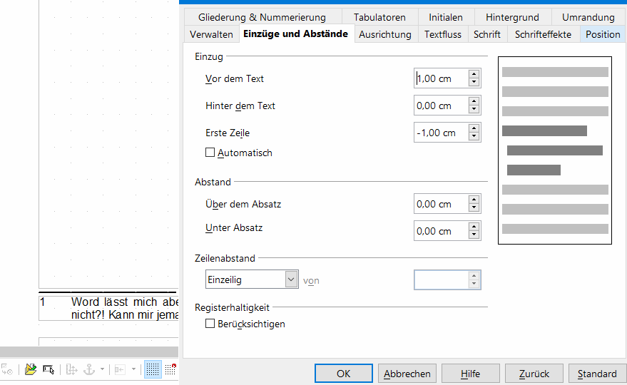Click the ruler position and size icon
This screenshot has width=627, height=385.
click(x=71, y=369)
